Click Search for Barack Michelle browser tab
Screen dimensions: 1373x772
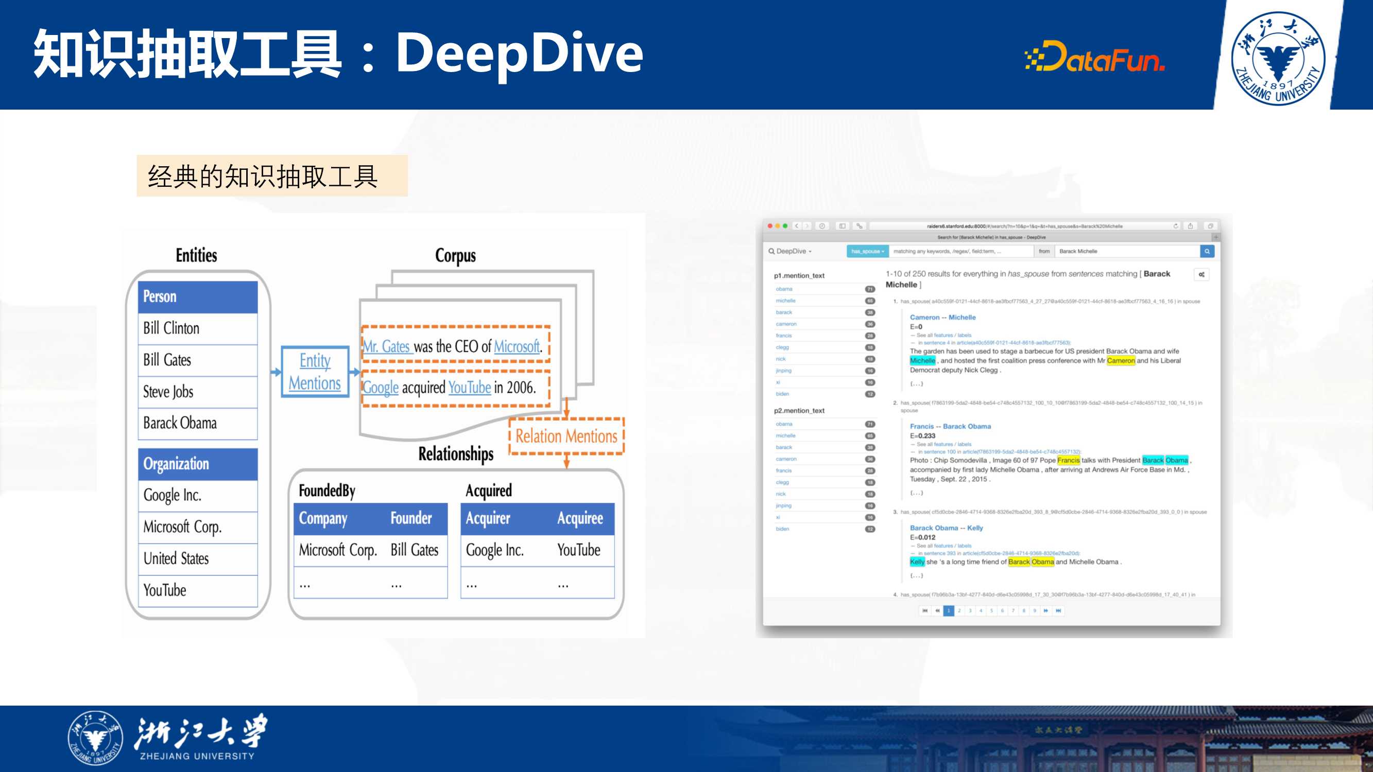point(991,237)
